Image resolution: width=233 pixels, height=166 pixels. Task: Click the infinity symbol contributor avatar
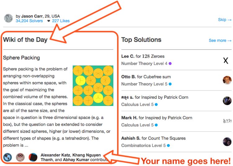(x=20, y=157)
